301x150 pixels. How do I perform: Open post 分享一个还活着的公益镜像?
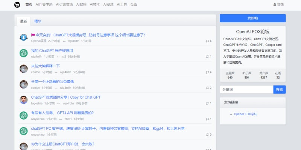[52, 82]
